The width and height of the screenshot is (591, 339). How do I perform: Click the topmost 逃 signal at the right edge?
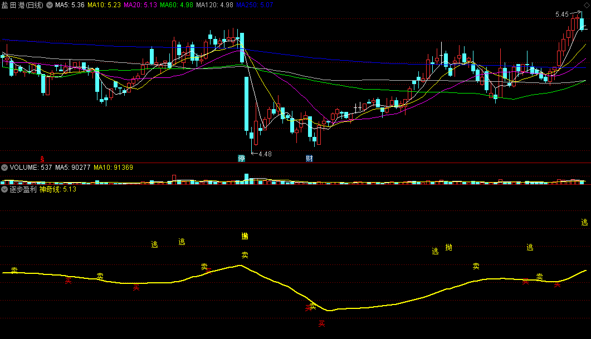[584, 222]
